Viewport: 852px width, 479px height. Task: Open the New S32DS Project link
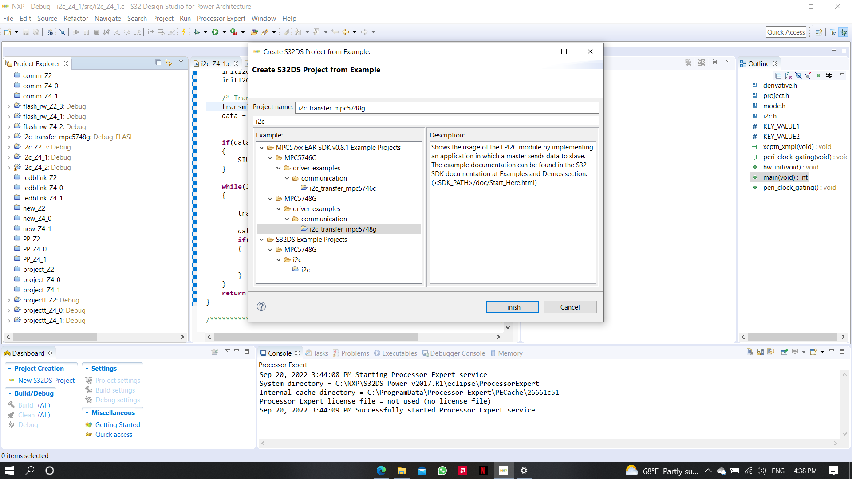46,381
